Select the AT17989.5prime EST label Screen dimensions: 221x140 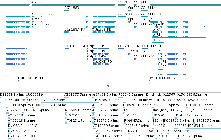(106, 126)
